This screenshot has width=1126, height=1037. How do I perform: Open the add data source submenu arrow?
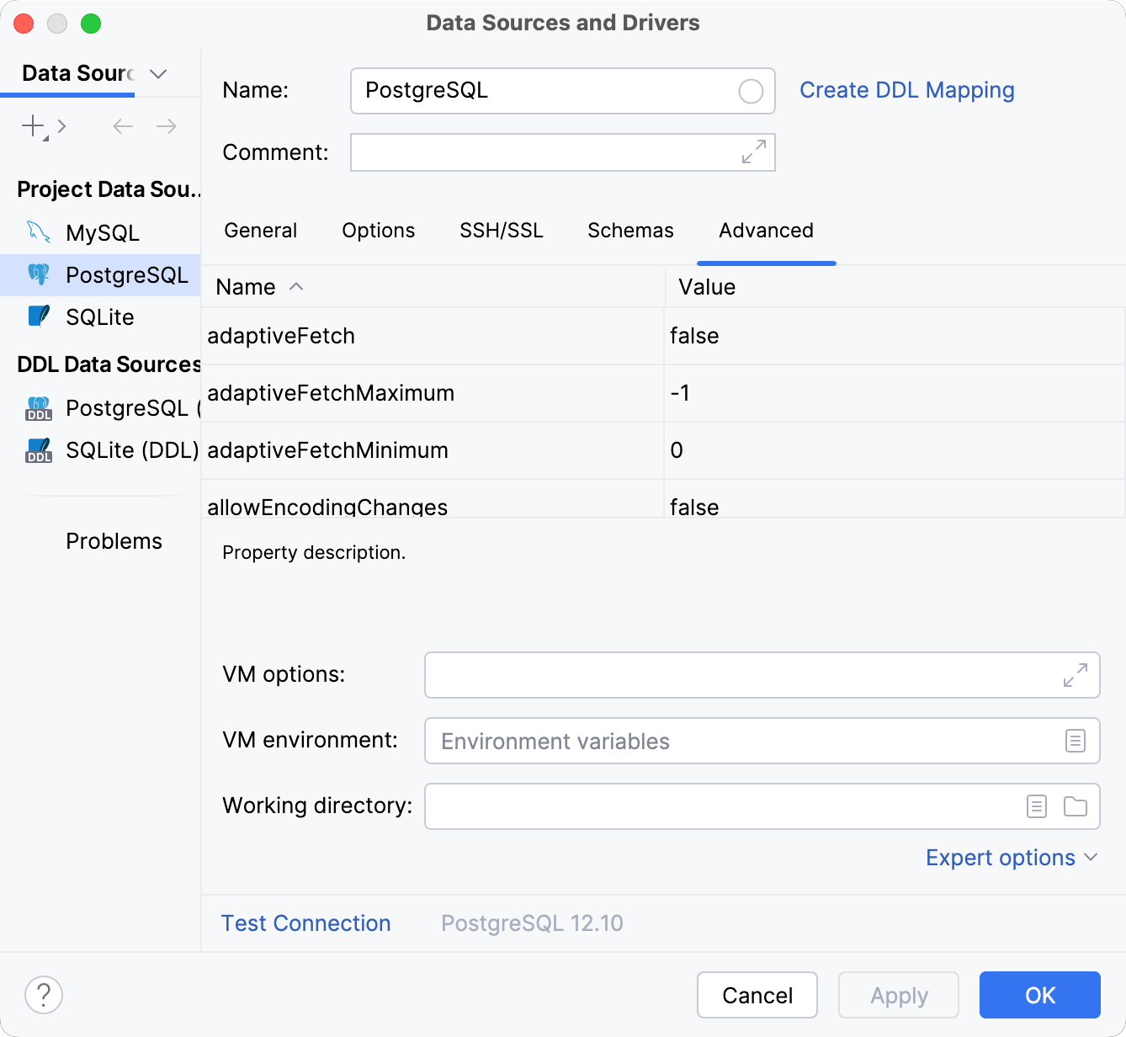tap(61, 126)
